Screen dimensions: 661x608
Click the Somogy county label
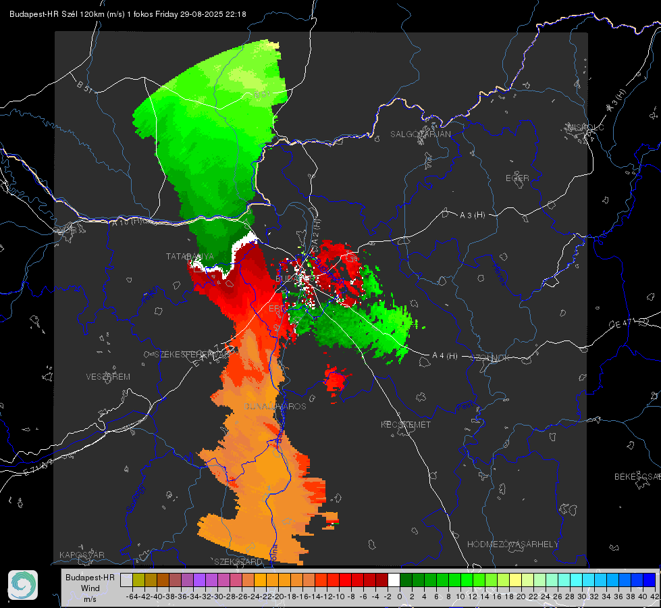[135, 499]
